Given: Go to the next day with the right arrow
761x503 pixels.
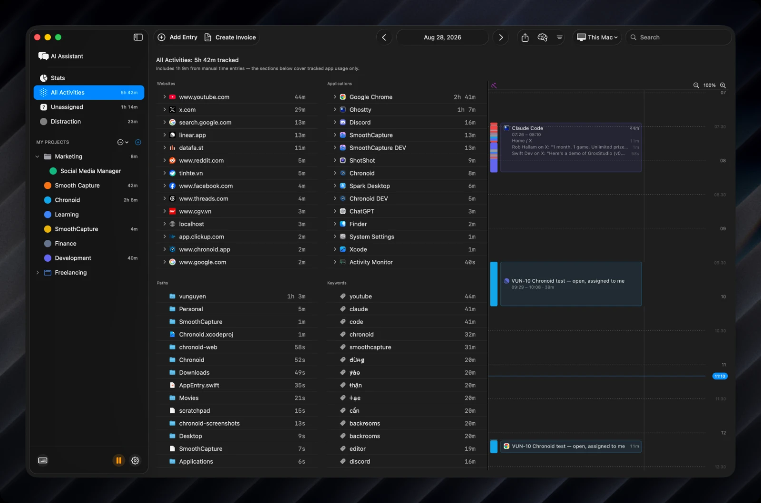Looking at the screenshot, I should point(501,37).
